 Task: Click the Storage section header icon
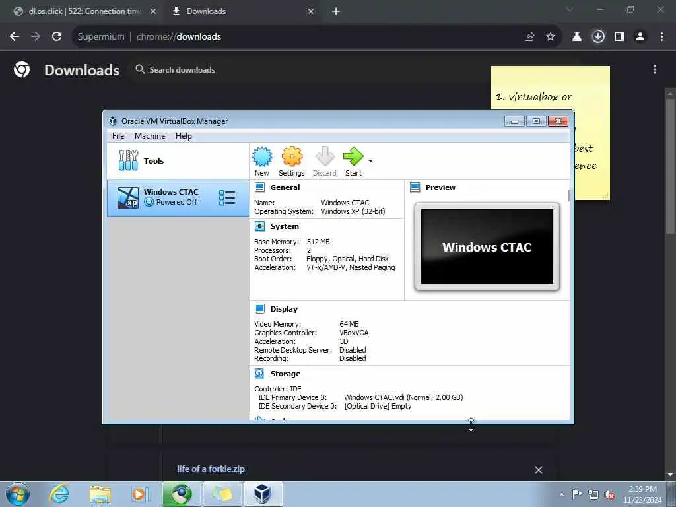pyautogui.click(x=259, y=374)
